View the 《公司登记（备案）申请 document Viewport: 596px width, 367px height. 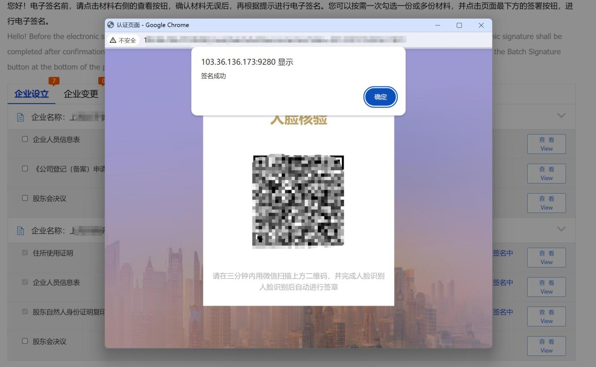pyautogui.click(x=546, y=173)
